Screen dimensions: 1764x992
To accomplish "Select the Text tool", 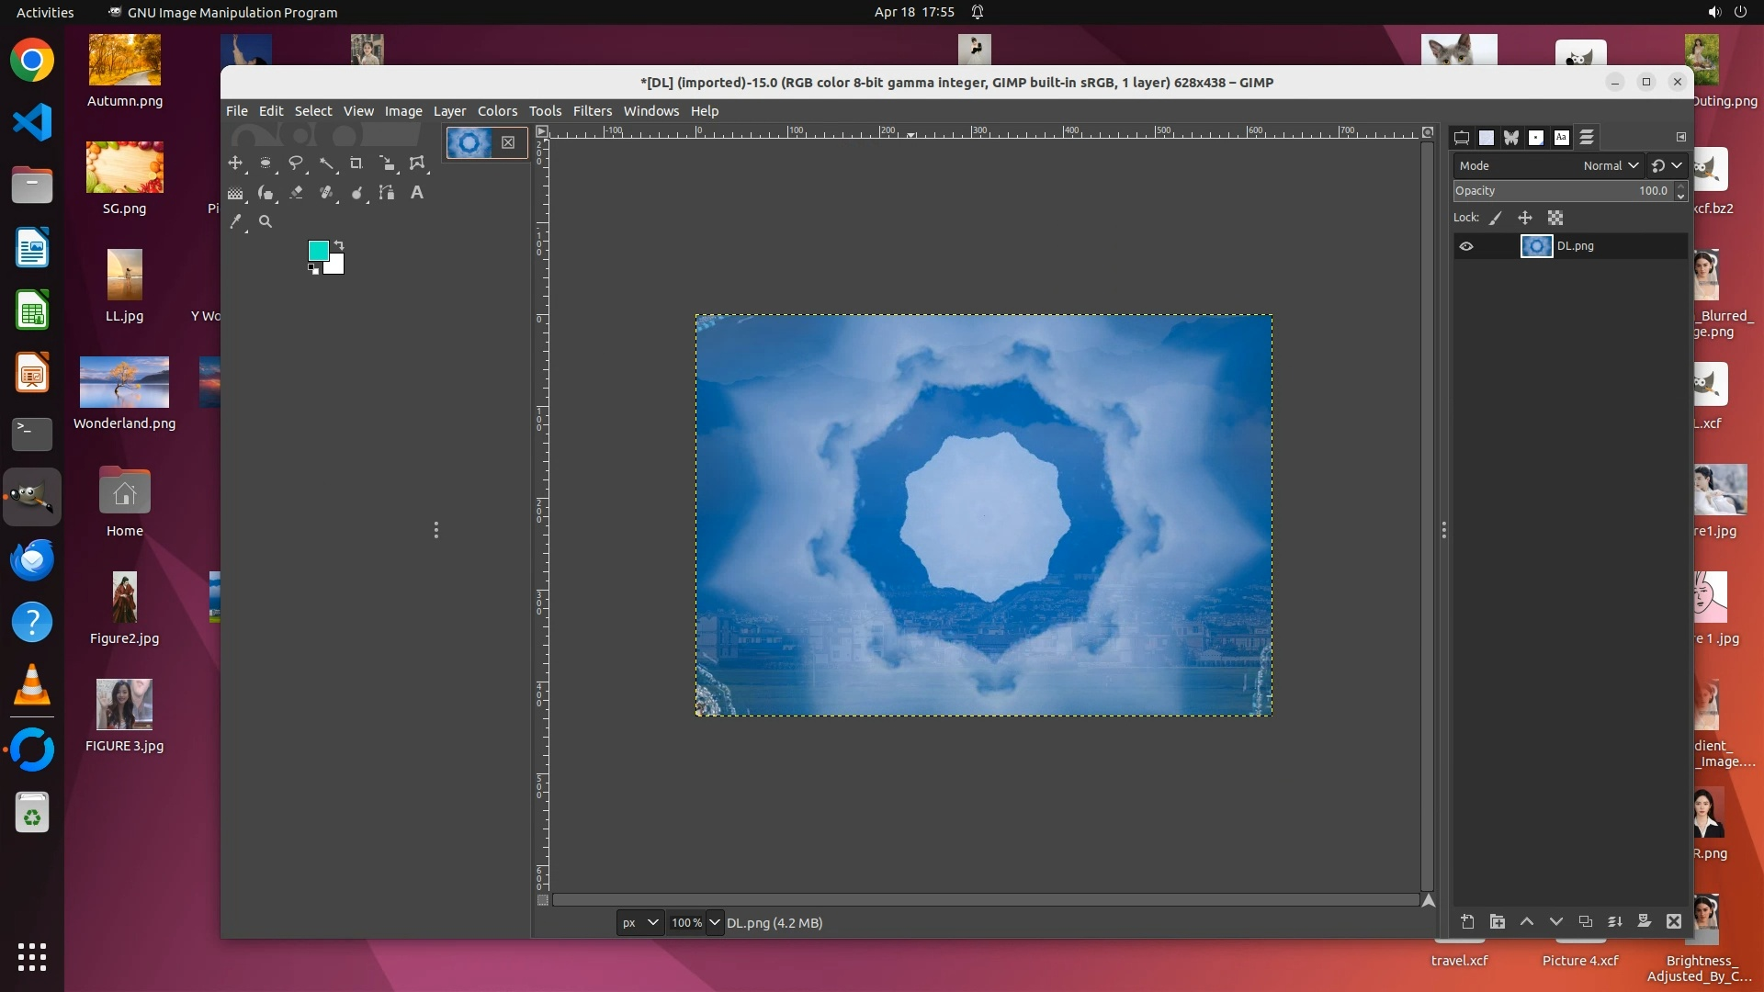I will click(417, 193).
